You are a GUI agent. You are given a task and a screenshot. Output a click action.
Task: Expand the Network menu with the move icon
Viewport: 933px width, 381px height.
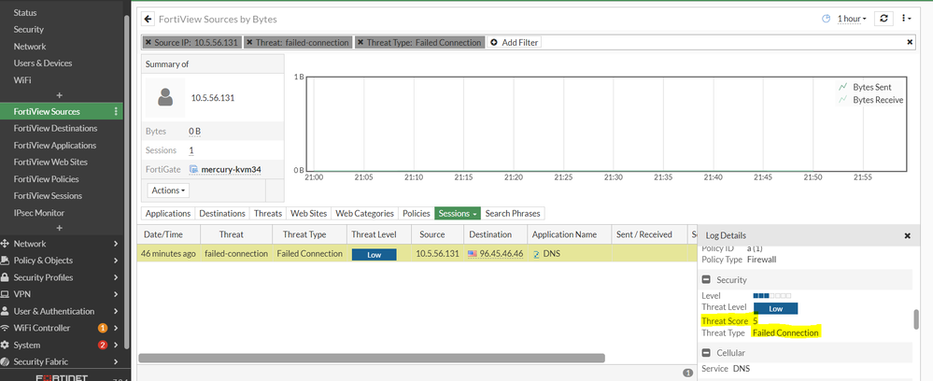pyautogui.click(x=60, y=244)
